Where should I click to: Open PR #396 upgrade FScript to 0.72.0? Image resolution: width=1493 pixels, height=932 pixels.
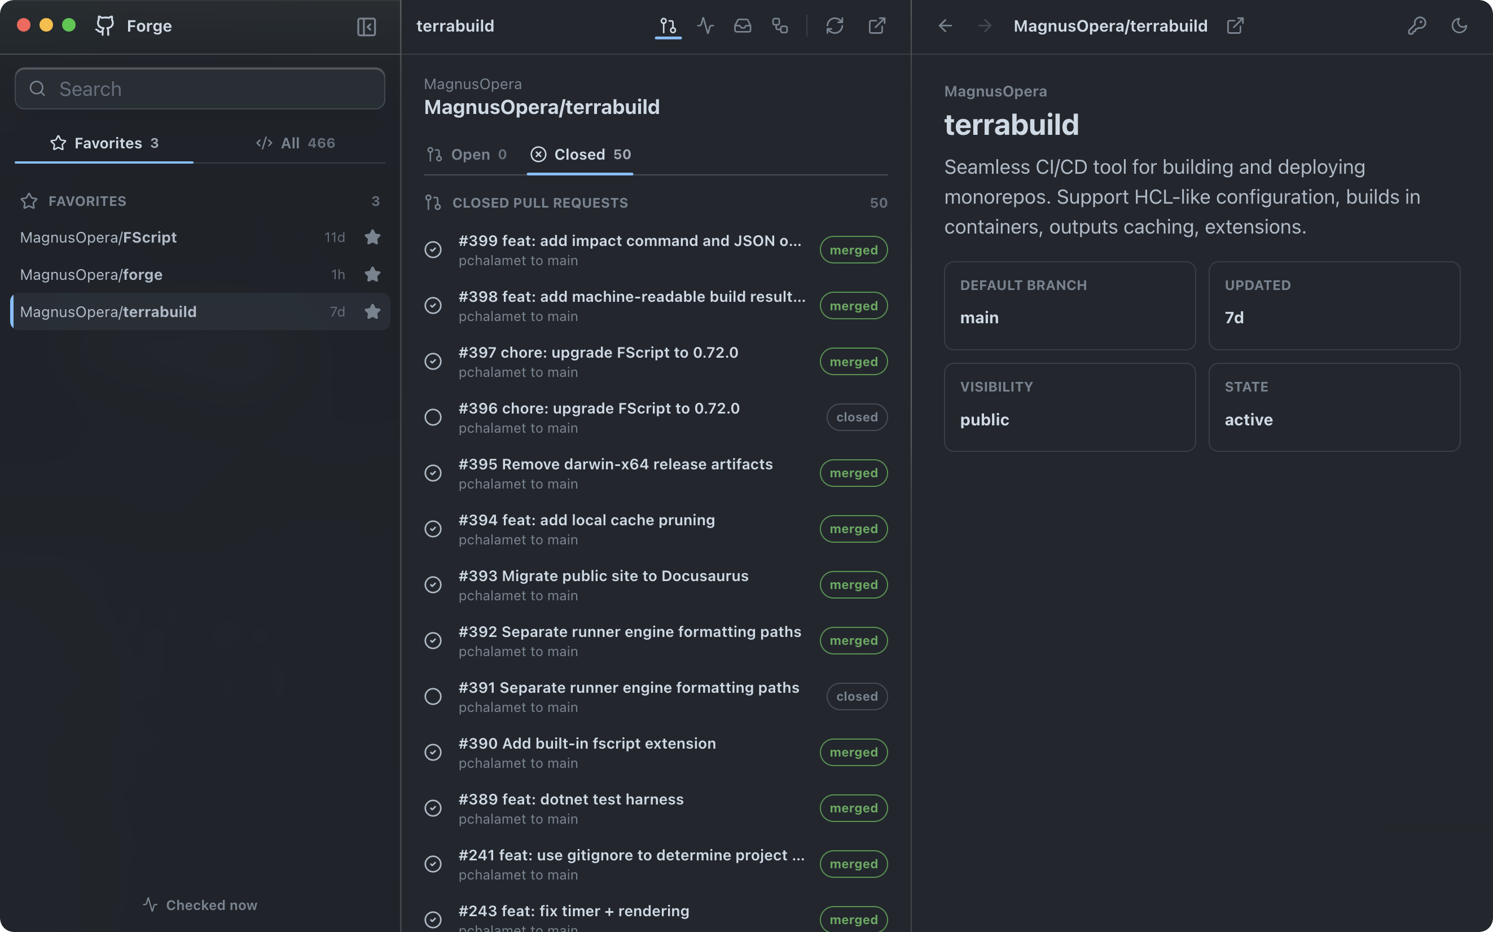click(656, 418)
